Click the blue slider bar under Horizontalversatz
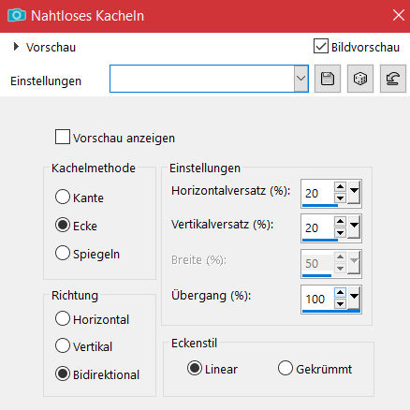This screenshot has height=410, width=410. click(320, 206)
